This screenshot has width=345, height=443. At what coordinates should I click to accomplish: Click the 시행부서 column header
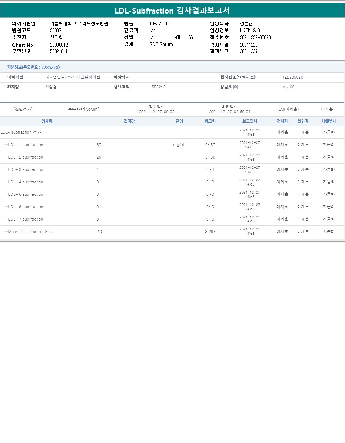[329, 121]
